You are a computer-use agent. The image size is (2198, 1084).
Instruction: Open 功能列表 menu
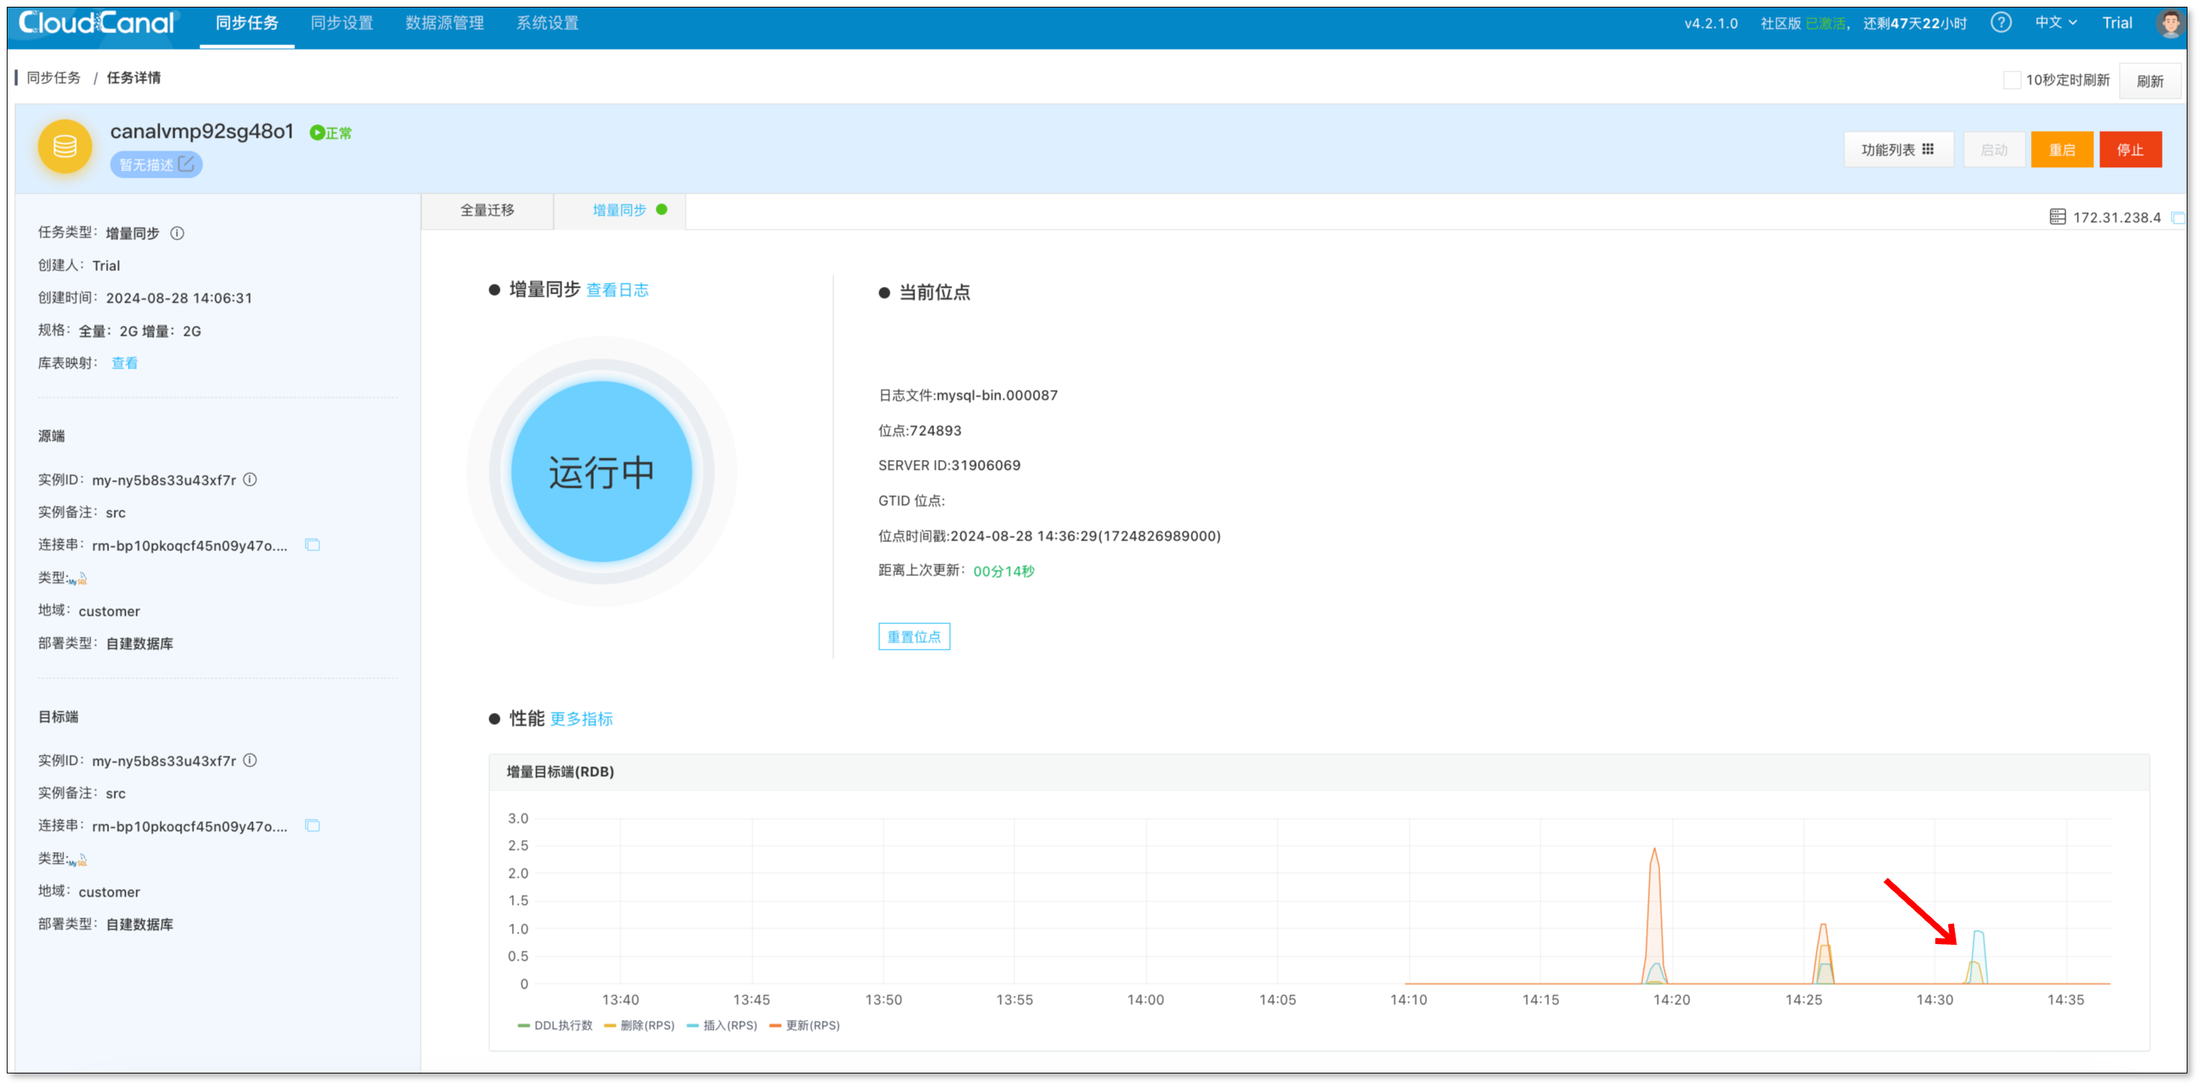click(1898, 149)
